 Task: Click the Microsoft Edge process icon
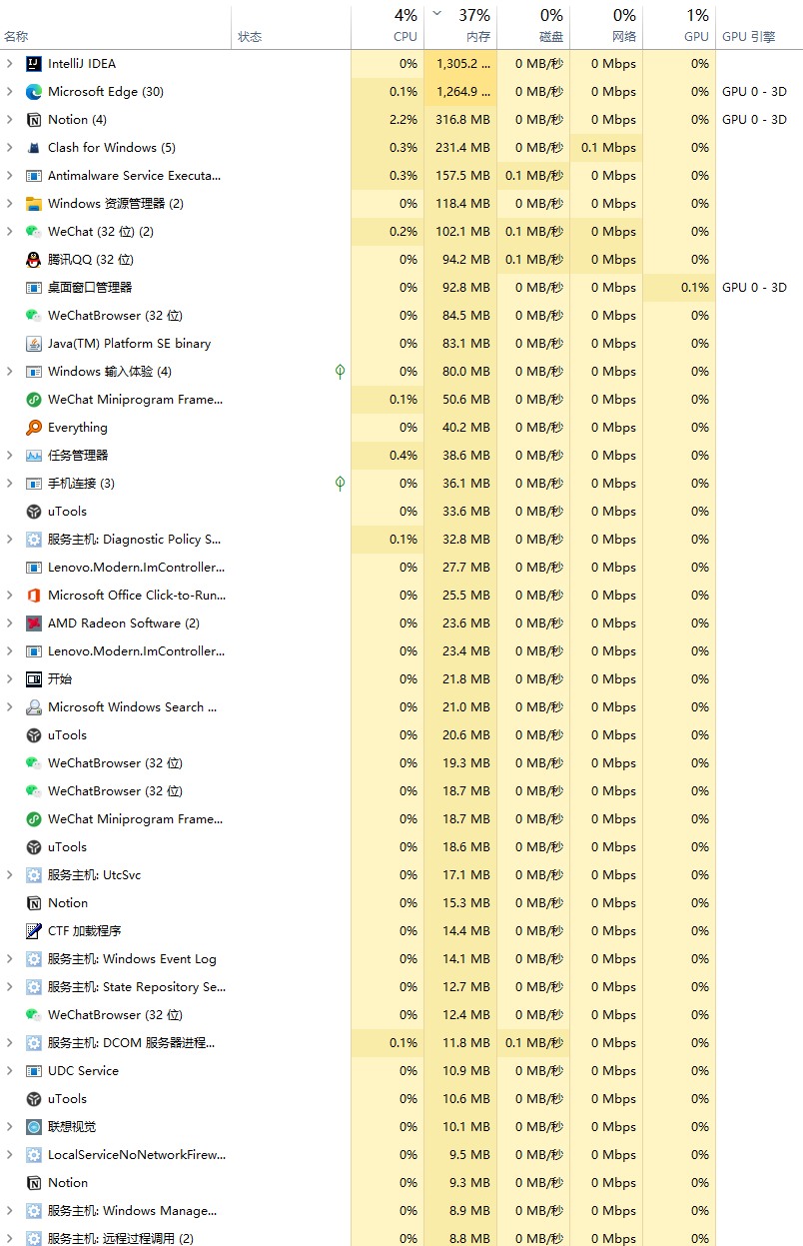coord(34,91)
